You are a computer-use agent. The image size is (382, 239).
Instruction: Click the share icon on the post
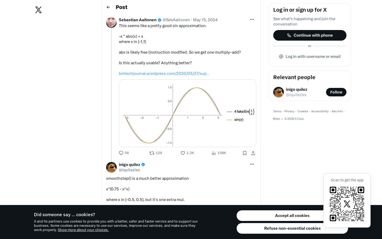click(x=253, y=153)
